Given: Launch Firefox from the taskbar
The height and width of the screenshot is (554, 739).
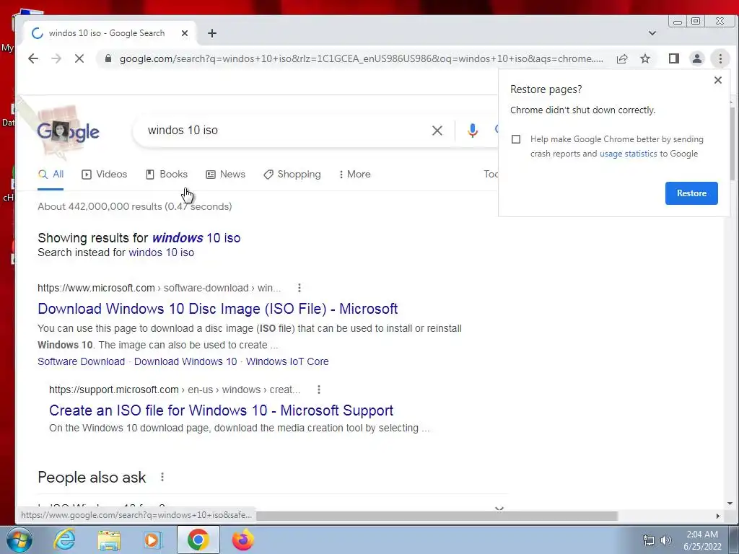Looking at the screenshot, I should (x=242, y=540).
